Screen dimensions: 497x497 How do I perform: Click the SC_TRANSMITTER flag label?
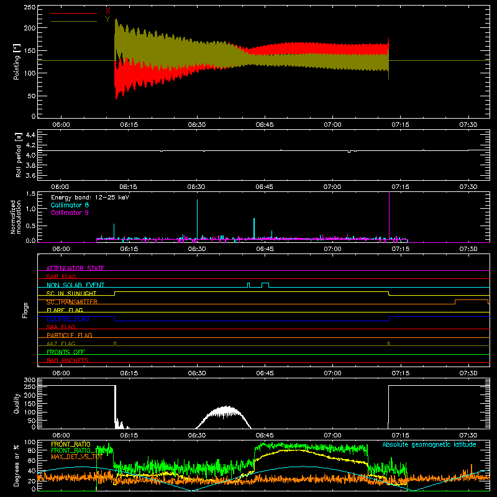click(72, 302)
